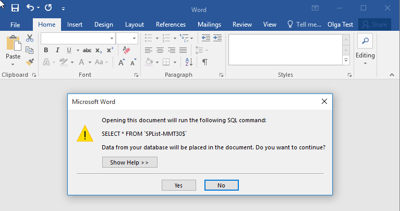400x211 pixels.
Task: Switch to the Review tab
Action: point(242,25)
